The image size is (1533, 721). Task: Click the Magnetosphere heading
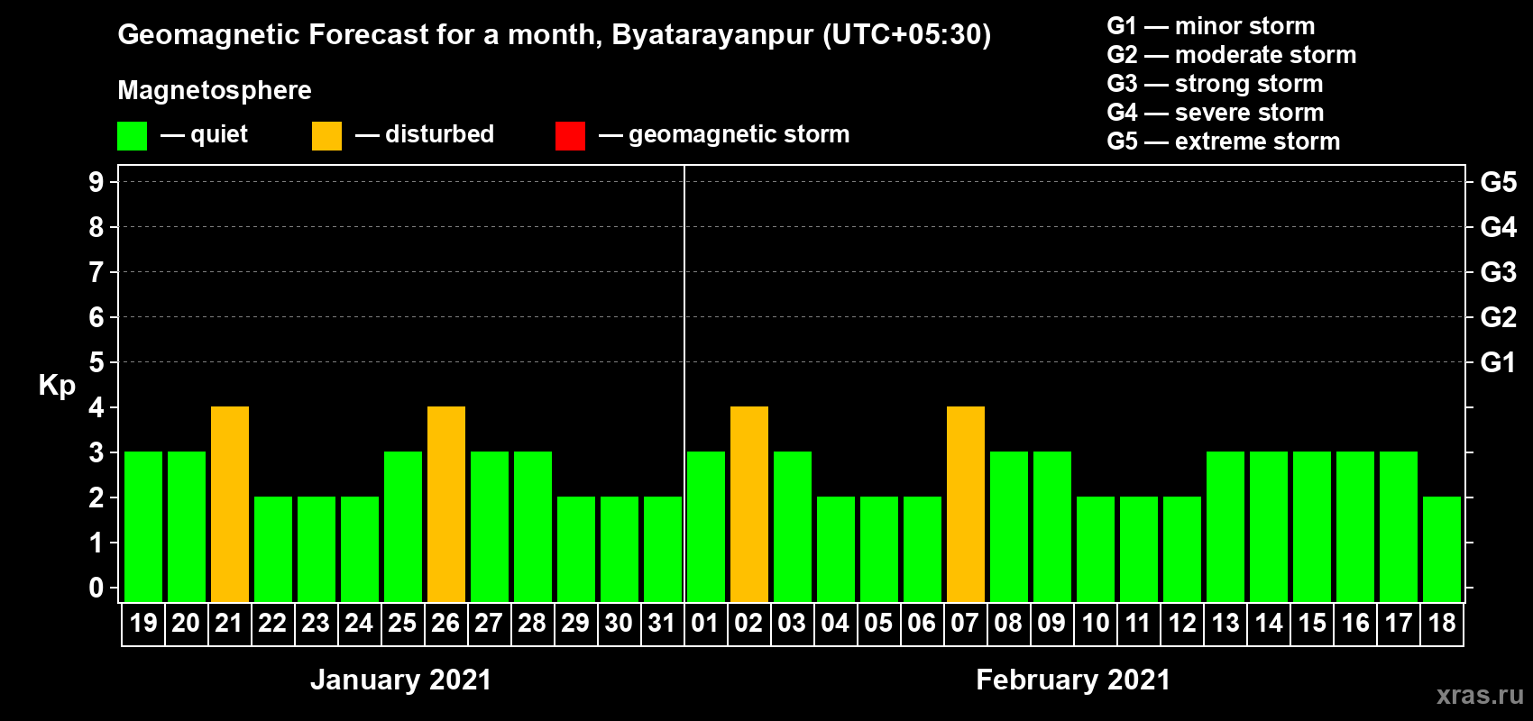coord(215,90)
